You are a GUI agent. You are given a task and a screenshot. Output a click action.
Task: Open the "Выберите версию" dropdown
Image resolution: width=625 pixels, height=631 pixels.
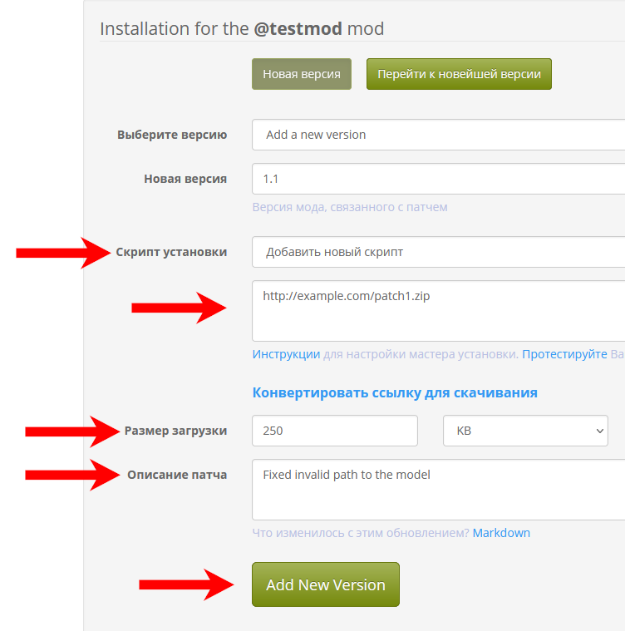tap(438, 135)
